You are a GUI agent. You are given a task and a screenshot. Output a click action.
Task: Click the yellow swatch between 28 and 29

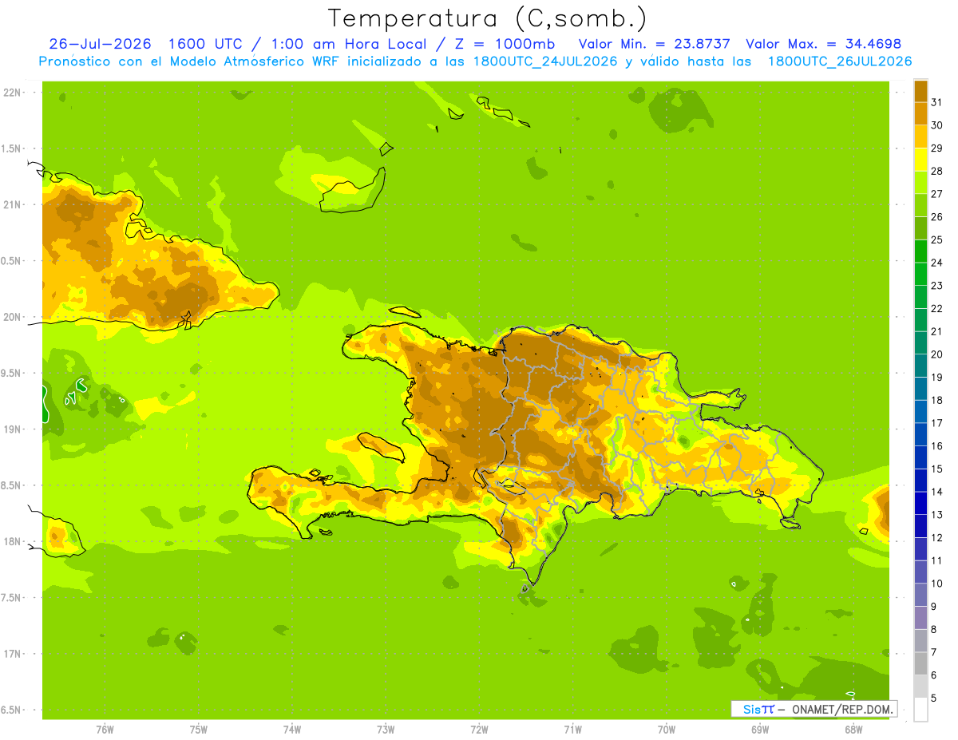(x=920, y=160)
